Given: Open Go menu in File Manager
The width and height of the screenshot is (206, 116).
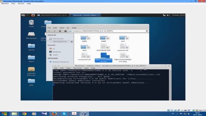Looking at the screenshot, I should (68, 28).
